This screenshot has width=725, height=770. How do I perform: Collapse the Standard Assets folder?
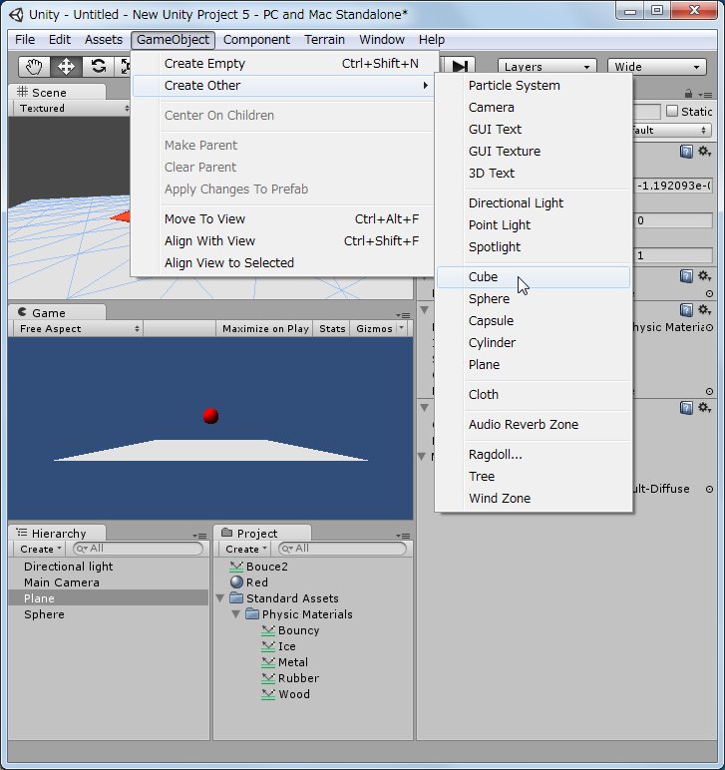220,598
